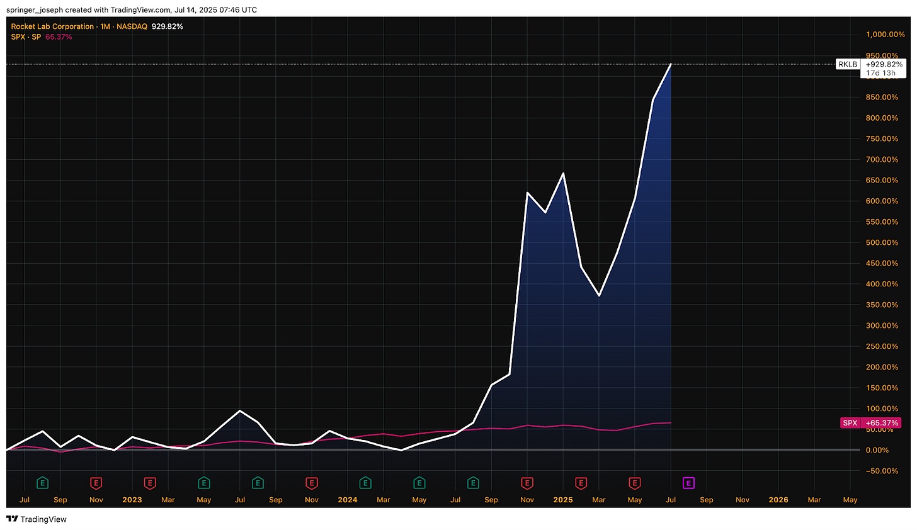Open the red November 2023 earnings marker
The height and width of the screenshot is (530, 917).
click(312, 483)
